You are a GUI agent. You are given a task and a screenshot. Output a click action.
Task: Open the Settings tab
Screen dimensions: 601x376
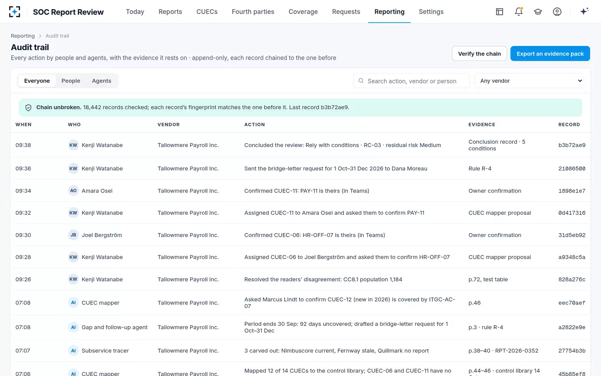(431, 12)
